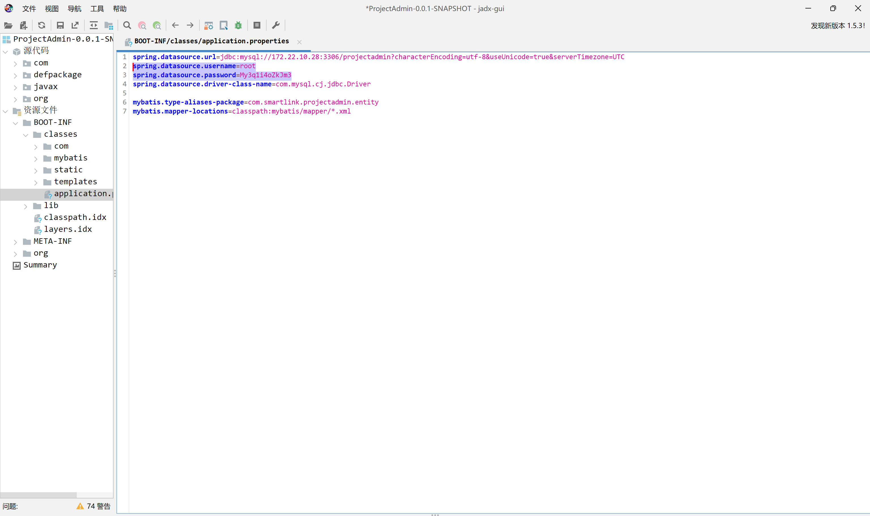Click the Save floppy disk icon
This screenshot has width=870, height=516.
click(x=60, y=25)
